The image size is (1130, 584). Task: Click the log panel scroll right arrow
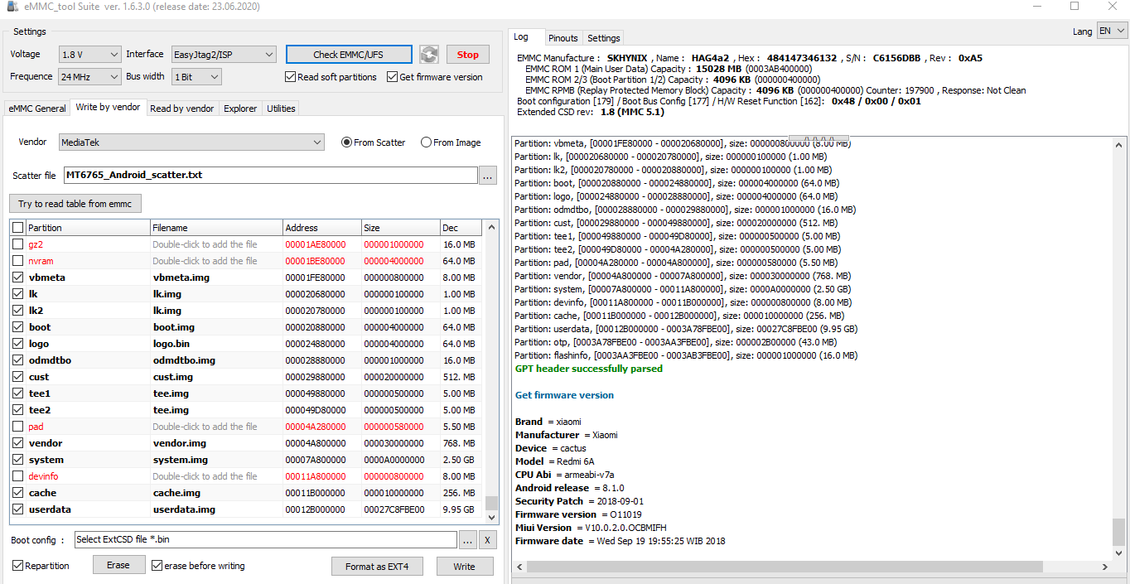tap(1105, 567)
